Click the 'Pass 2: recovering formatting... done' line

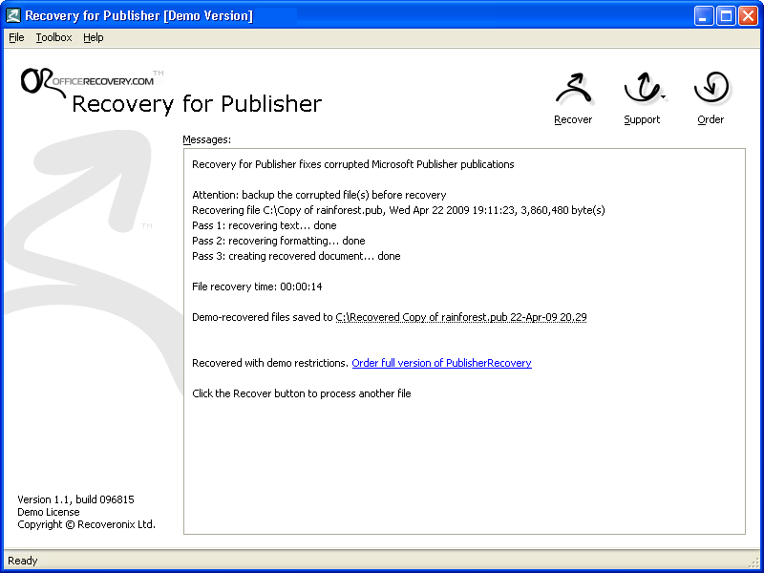[278, 241]
